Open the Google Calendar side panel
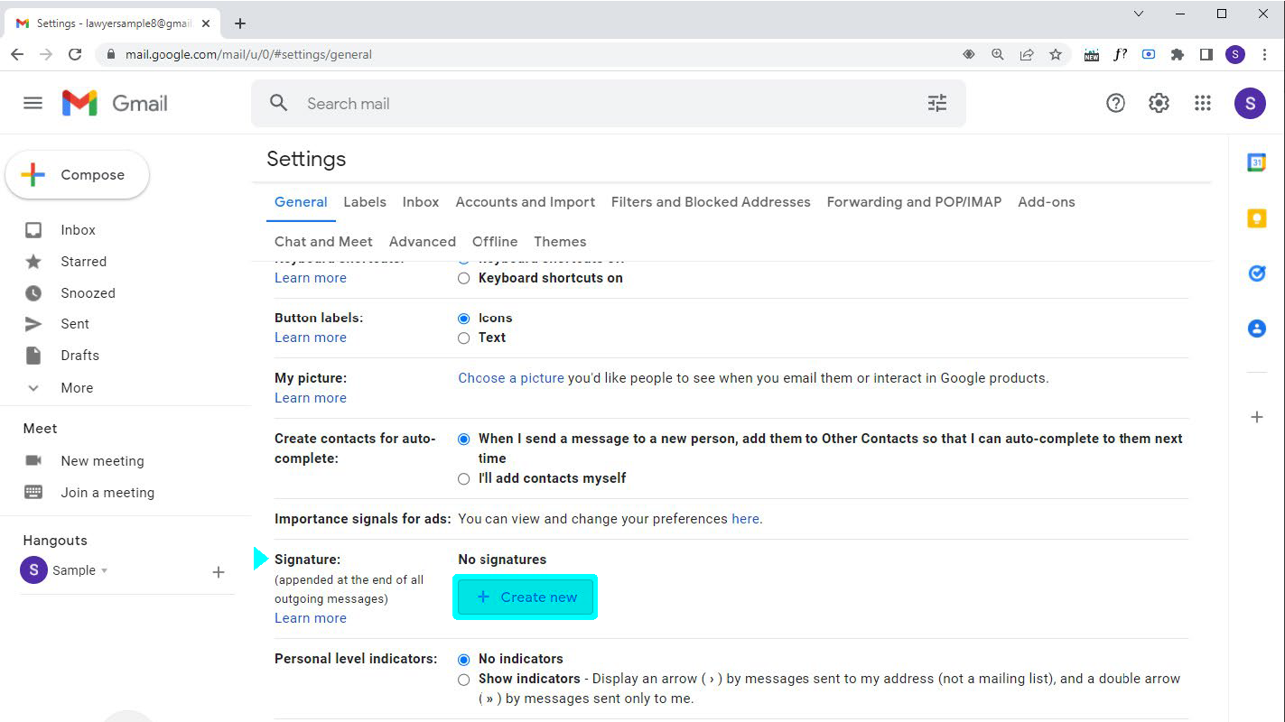This screenshot has width=1285, height=722. 1256,162
